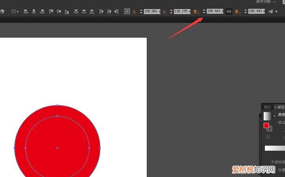Click the gradient slider bar

(x=274, y=148)
